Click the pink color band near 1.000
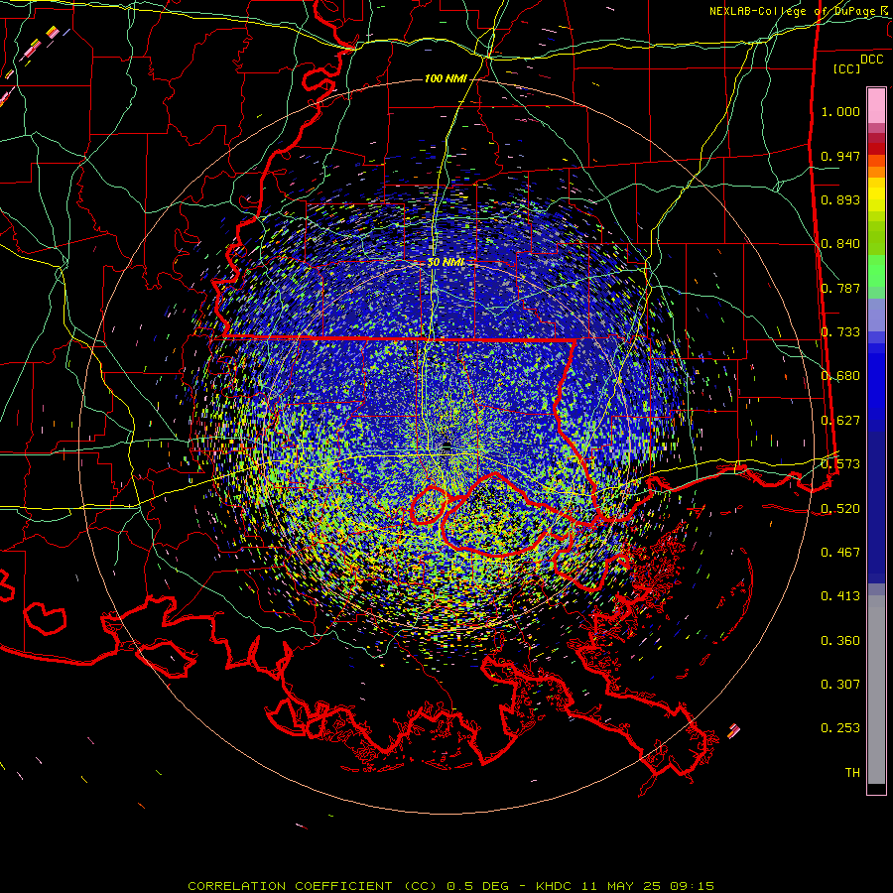893x893 pixels. (x=876, y=106)
